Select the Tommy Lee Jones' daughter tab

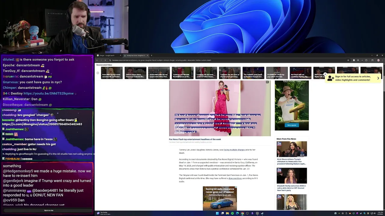[x=136, y=55]
